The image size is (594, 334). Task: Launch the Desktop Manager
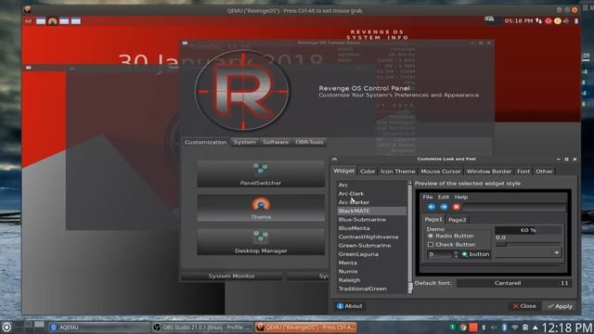(x=261, y=241)
